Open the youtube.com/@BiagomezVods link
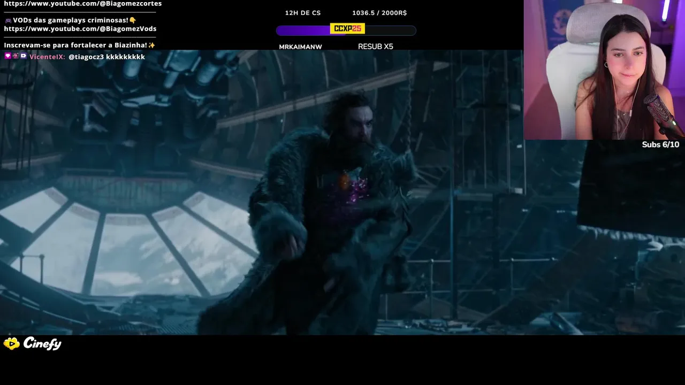The width and height of the screenshot is (685, 385). point(80,29)
